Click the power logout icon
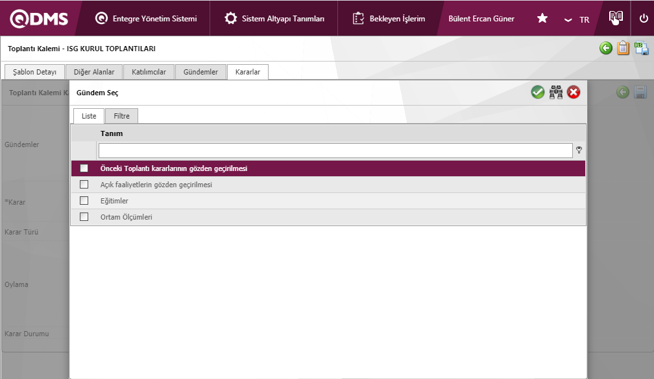This screenshot has width=654, height=379. pyautogui.click(x=644, y=18)
